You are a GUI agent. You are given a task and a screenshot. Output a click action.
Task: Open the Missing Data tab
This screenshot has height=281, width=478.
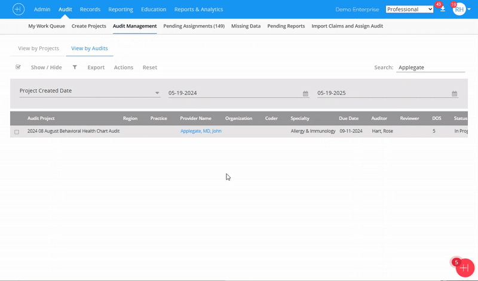click(246, 26)
